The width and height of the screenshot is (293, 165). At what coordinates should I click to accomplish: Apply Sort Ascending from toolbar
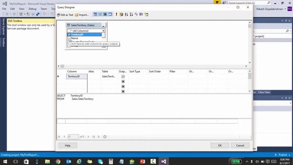click(126, 14)
